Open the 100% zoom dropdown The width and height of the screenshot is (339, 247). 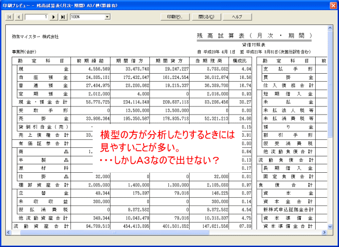(107, 17)
